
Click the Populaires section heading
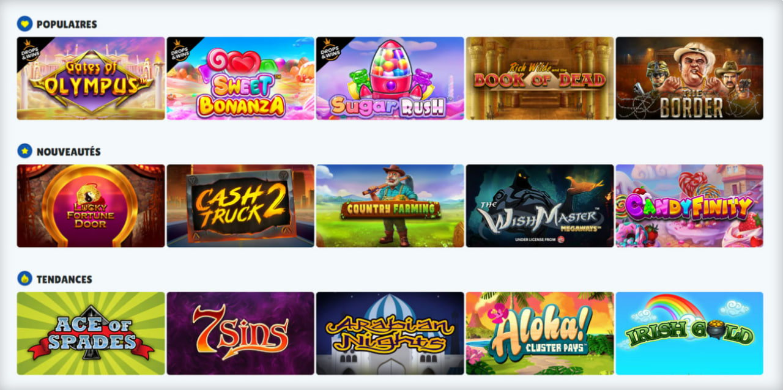pos(67,24)
